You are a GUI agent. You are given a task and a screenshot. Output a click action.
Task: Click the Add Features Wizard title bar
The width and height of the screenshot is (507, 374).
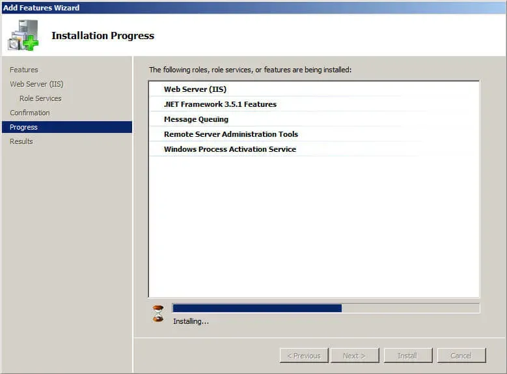point(254,7)
